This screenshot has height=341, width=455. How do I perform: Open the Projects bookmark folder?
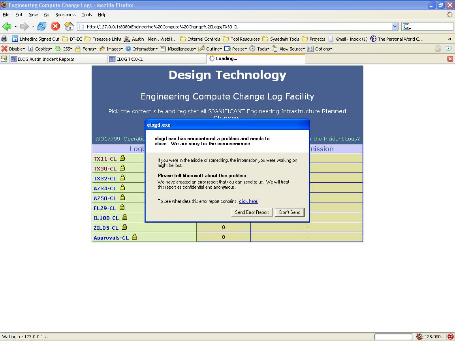(x=313, y=39)
